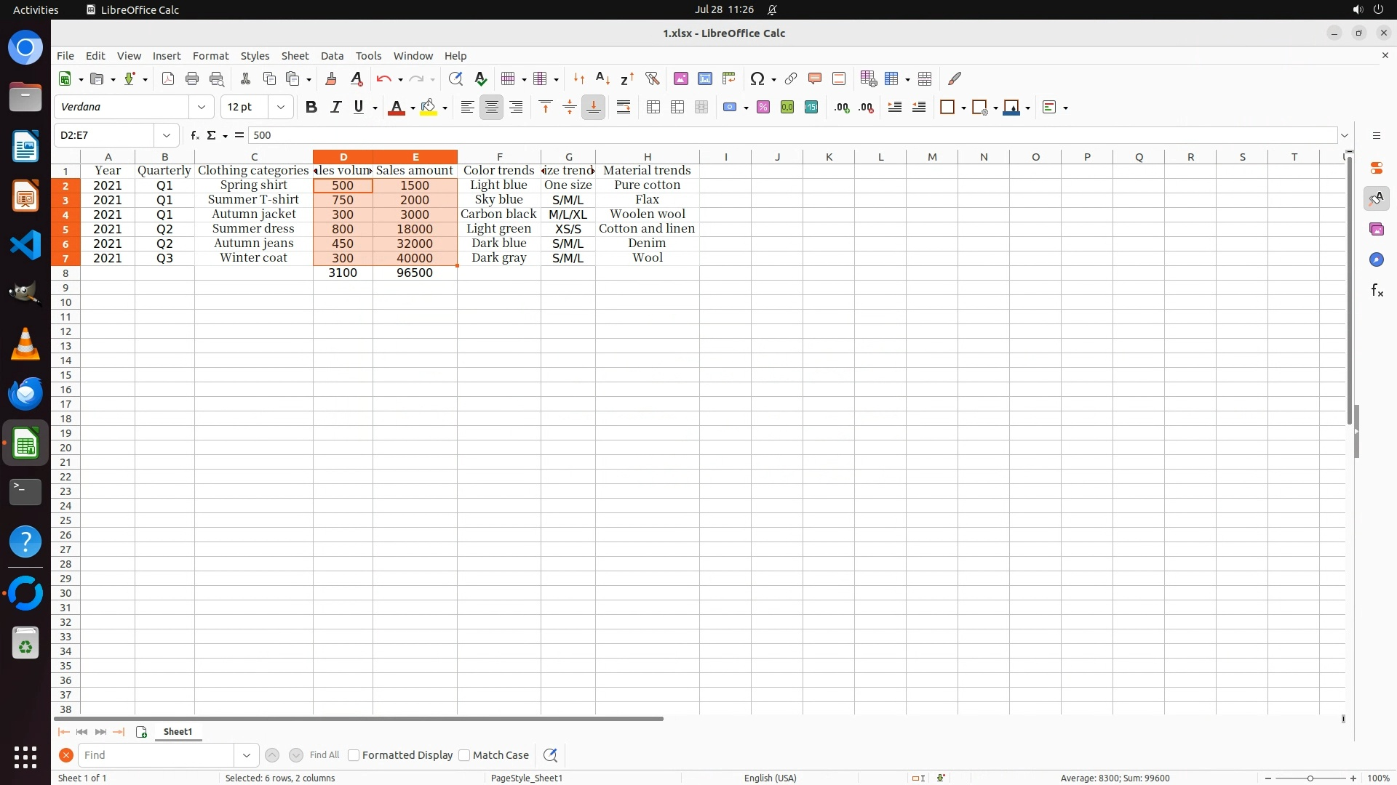The image size is (1397, 785).
Task: Enable Match Case checkbox
Action: [464, 755]
